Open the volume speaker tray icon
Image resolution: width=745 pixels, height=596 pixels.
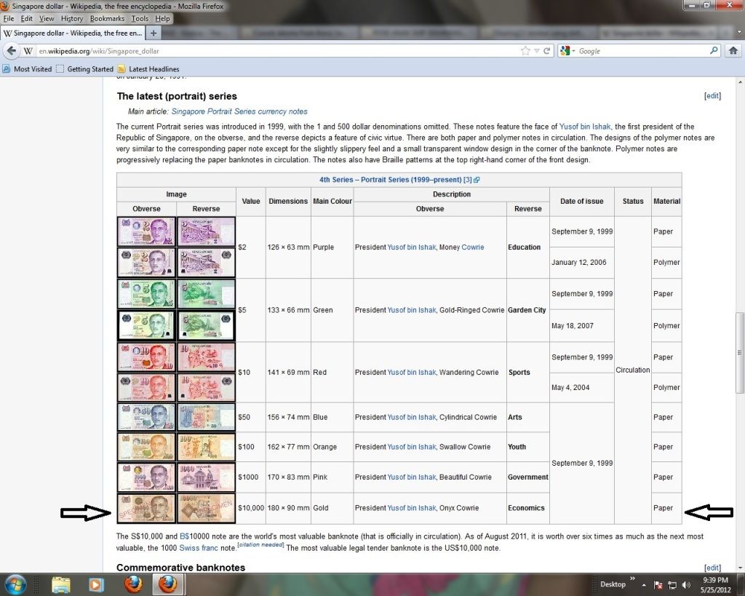tap(686, 585)
